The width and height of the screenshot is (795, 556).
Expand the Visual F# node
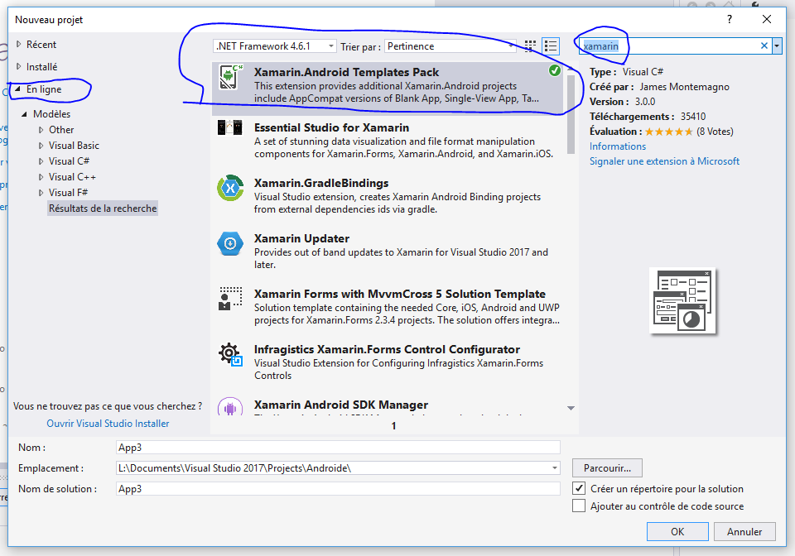pyautogui.click(x=41, y=193)
